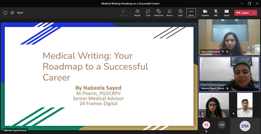The width and height of the screenshot is (261, 134).
Task: Close the Teams meeting window
Action: pyautogui.click(x=257, y=3)
